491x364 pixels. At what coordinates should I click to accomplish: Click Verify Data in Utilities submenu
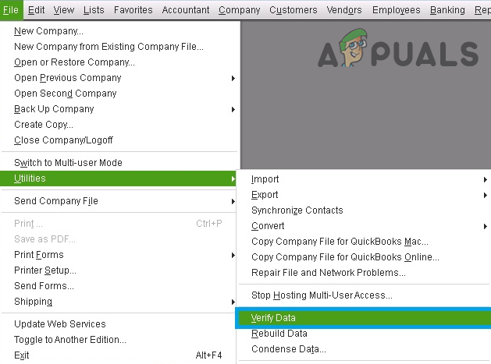pyautogui.click(x=274, y=318)
